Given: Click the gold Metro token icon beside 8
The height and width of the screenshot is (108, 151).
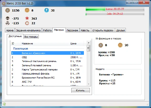Looking at the screenshot, I should (27, 10).
